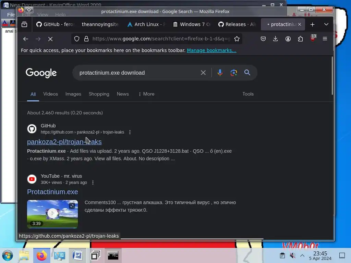Open Firefox tracking protection shield
The image size is (351, 263).
point(77,39)
